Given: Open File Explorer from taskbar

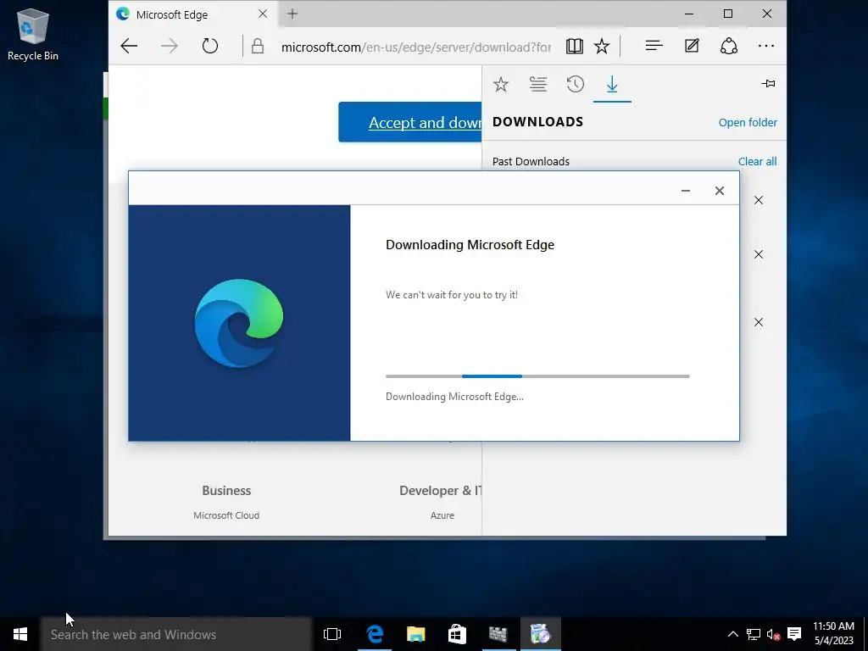Looking at the screenshot, I should click(415, 634).
